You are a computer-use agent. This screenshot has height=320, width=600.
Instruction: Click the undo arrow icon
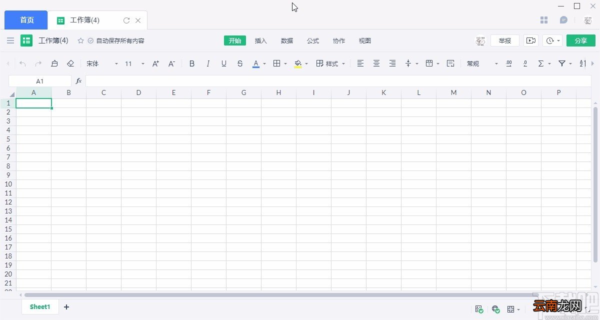22,63
